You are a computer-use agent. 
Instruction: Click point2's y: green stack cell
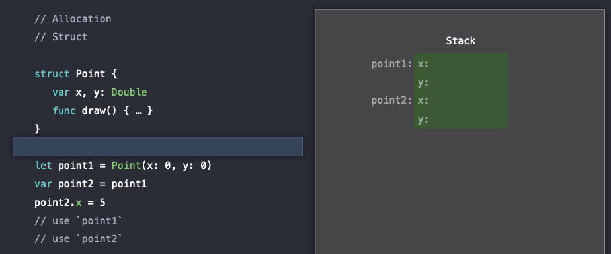click(x=461, y=119)
